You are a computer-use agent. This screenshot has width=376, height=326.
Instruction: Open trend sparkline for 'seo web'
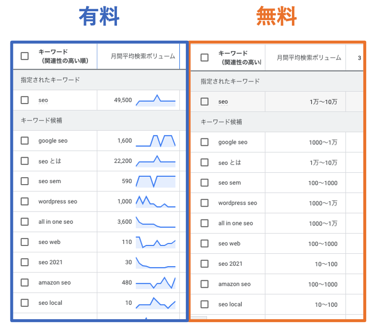(156, 242)
